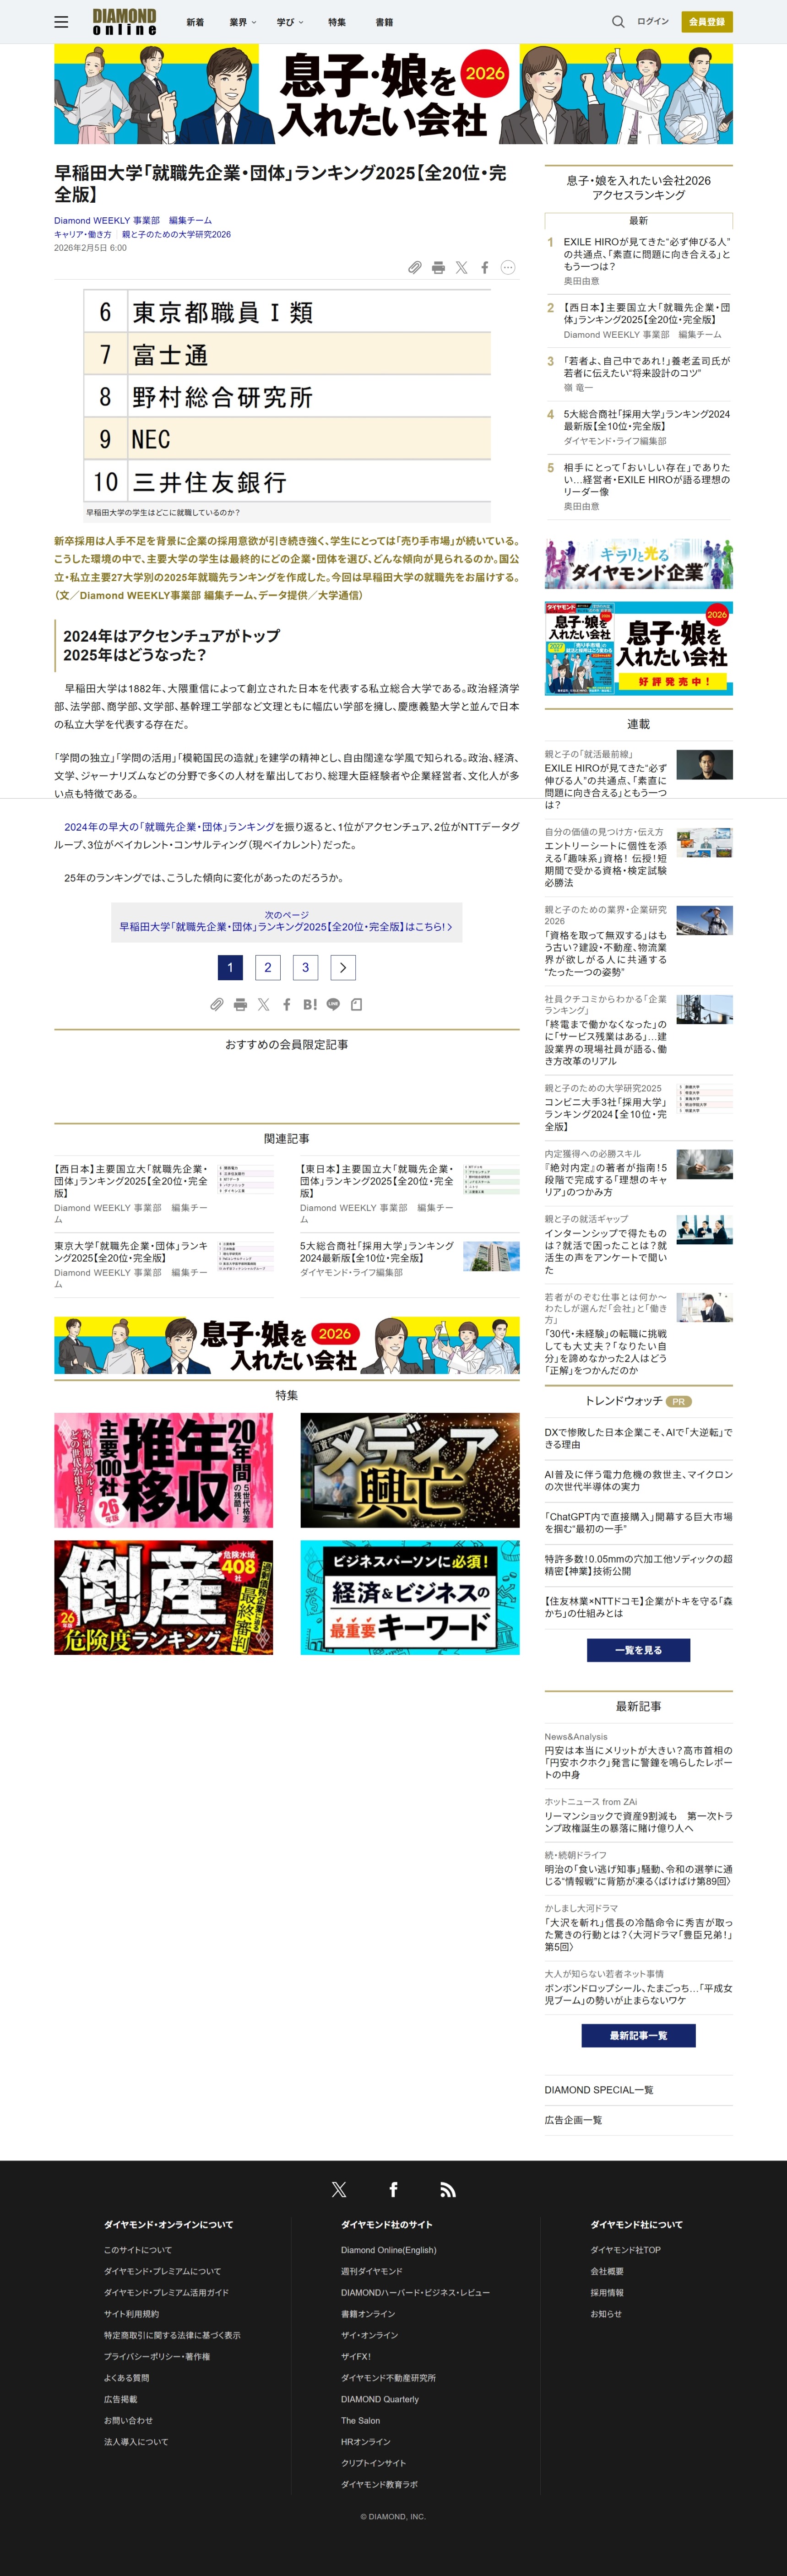
Task: Open the 新着 menu item
Action: pos(195,22)
